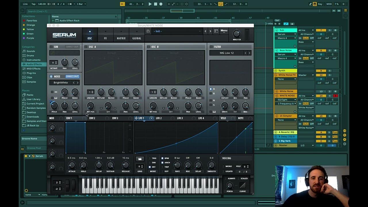Switch to the Serum MATRIX tab
This screenshot has width=368, height=207.
pos(121,35)
